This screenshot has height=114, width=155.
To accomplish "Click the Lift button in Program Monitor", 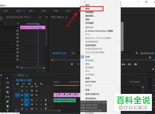I will 123,64.
